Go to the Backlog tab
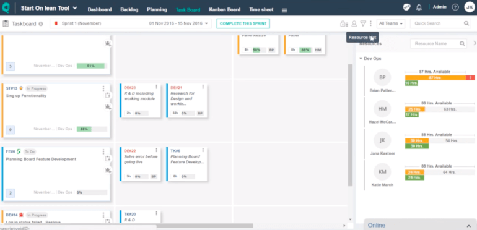 [129, 9]
